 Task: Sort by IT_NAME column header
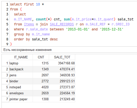(21, 57)
